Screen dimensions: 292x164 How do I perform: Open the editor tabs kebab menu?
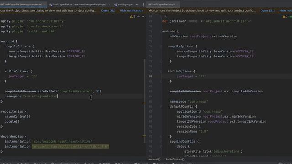pyautogui.click(x=143, y=4)
